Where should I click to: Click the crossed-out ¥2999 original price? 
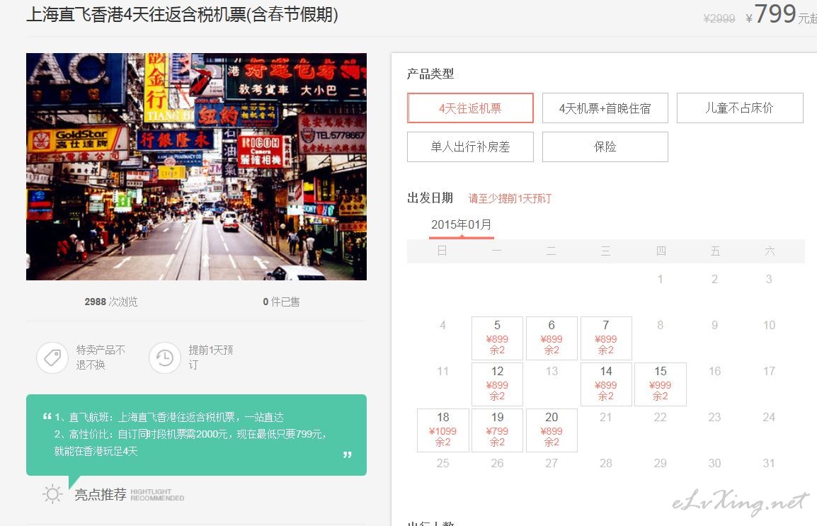tap(719, 18)
